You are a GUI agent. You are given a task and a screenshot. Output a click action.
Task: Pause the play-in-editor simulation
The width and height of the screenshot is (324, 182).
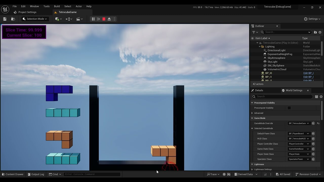(93, 19)
